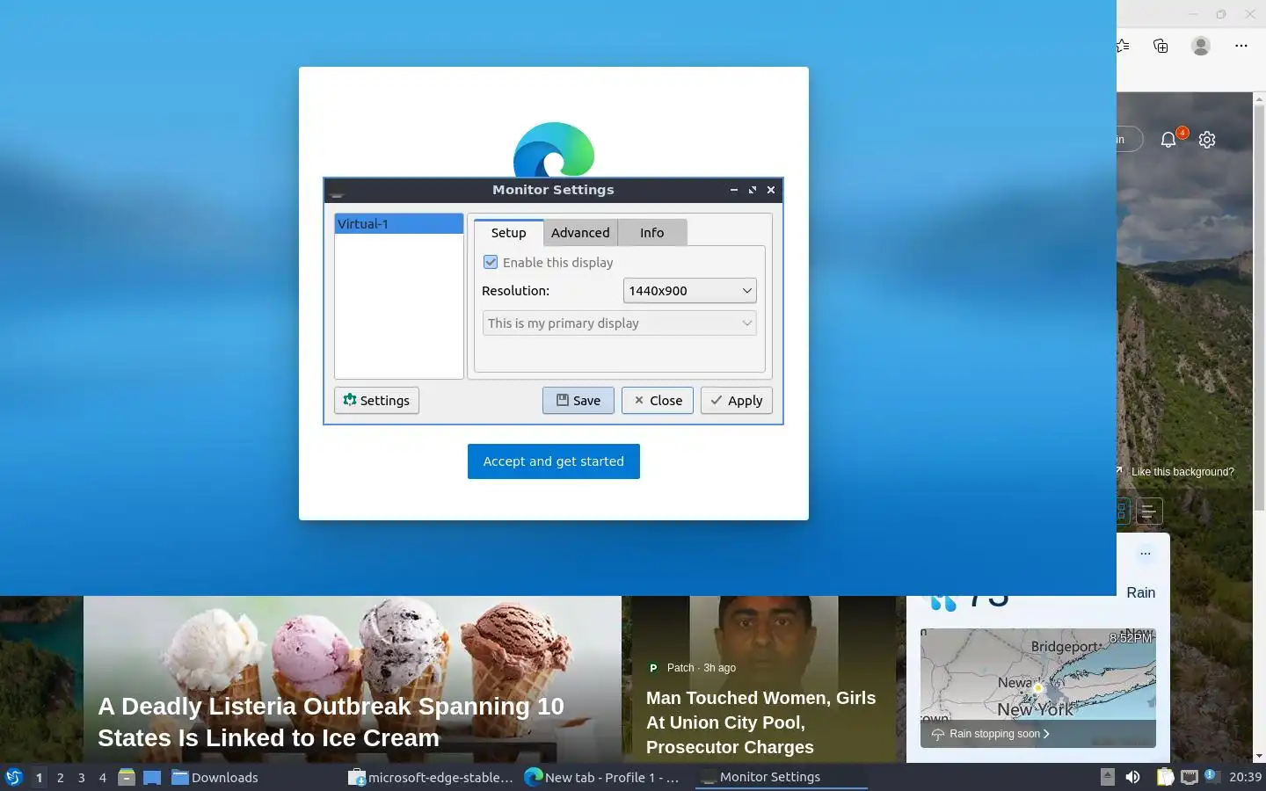Switch to workspace 4
This screenshot has height=791, width=1266.
tap(102, 778)
